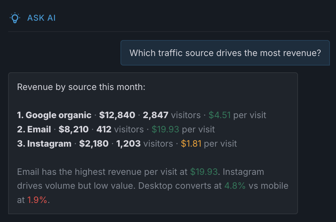Viewport: 336px width, 222px height.
Task: Click the $8,210 Email revenue figure
Action: click(x=73, y=129)
